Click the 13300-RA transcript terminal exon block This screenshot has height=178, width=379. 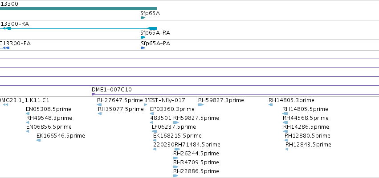(152, 28)
